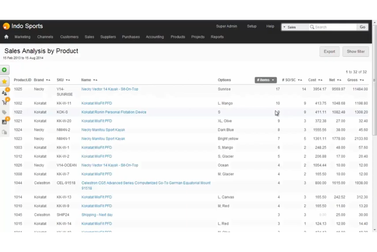This screenshot has height=252, width=377.
Task: Click Super Admin in the top bar
Action: pos(226,26)
